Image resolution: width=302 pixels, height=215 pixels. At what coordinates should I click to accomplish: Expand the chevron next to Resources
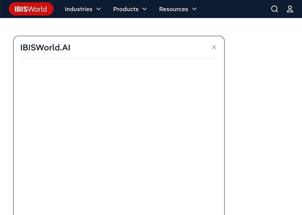[x=194, y=9]
